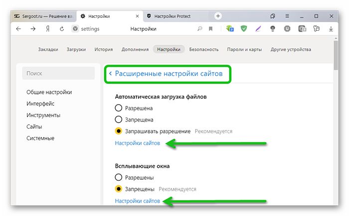Select the Настройки section pill
Viewport: 349px width, 216px height.
coord(169,50)
